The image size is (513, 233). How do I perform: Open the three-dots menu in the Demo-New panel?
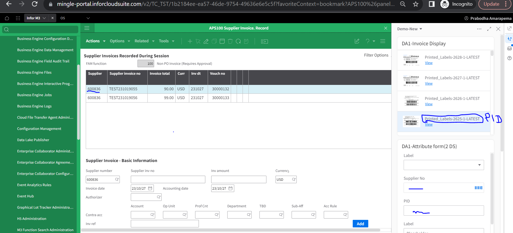point(479,29)
